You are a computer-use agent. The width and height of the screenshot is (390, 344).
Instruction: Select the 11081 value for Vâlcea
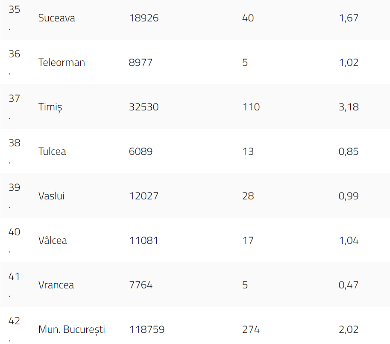click(x=144, y=241)
